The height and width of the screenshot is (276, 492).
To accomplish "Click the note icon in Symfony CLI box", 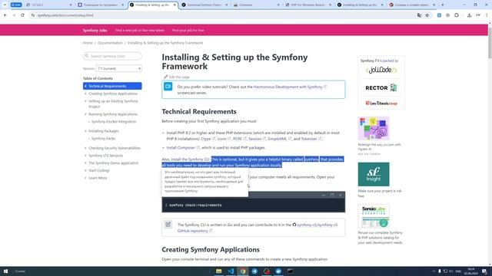I will [168, 224].
